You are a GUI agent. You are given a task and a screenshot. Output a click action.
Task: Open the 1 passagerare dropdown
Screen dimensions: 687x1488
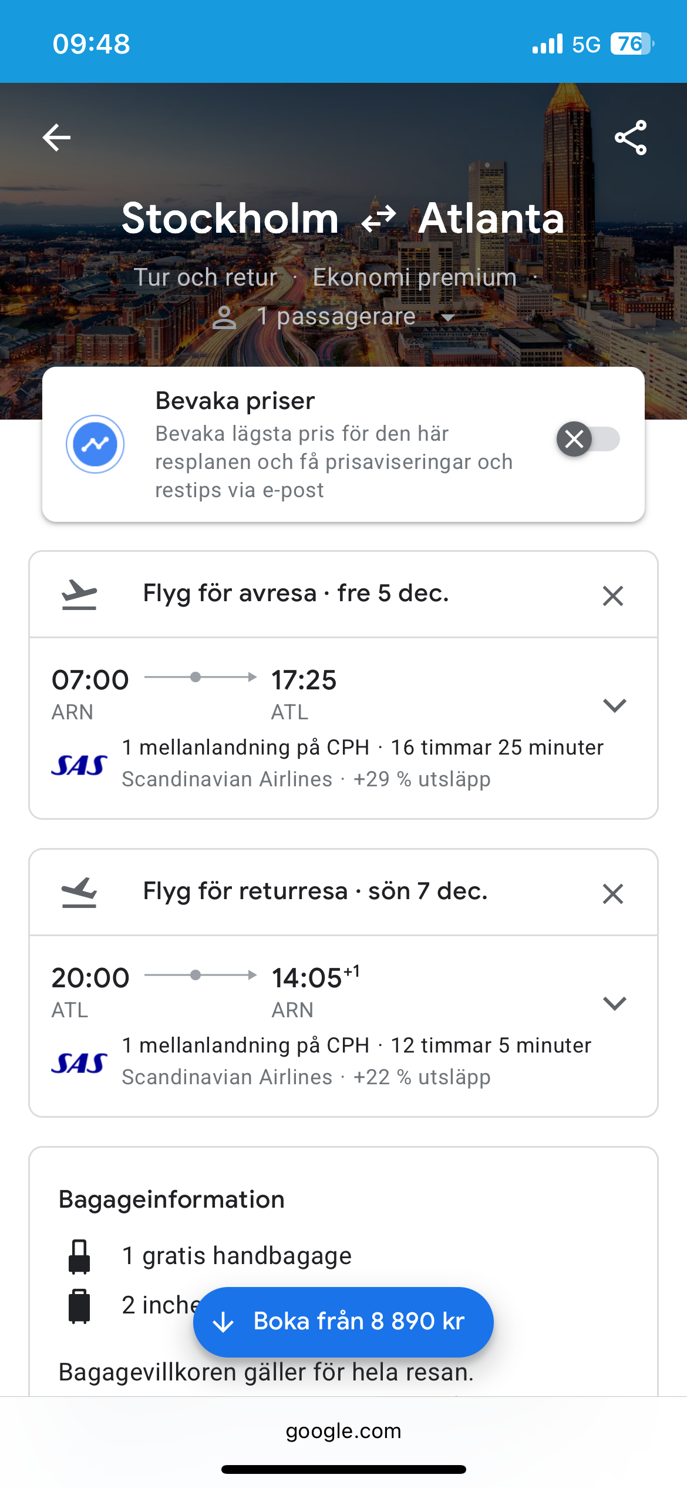[x=335, y=317]
